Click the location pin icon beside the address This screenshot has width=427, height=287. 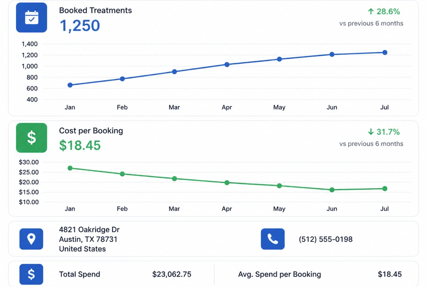[x=31, y=239]
